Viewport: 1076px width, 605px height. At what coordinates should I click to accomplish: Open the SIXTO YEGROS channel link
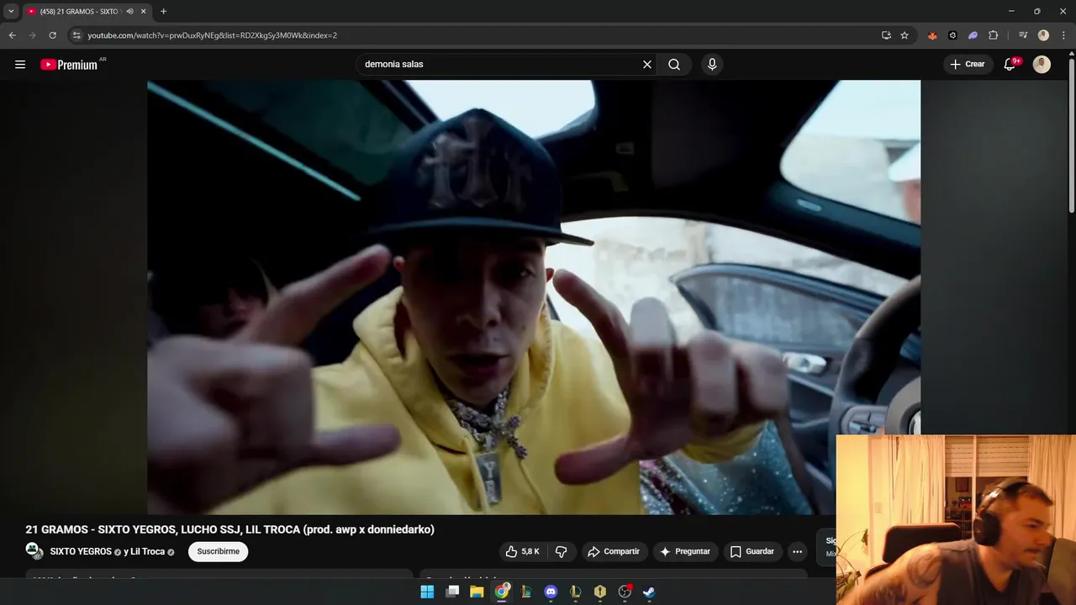click(x=81, y=552)
